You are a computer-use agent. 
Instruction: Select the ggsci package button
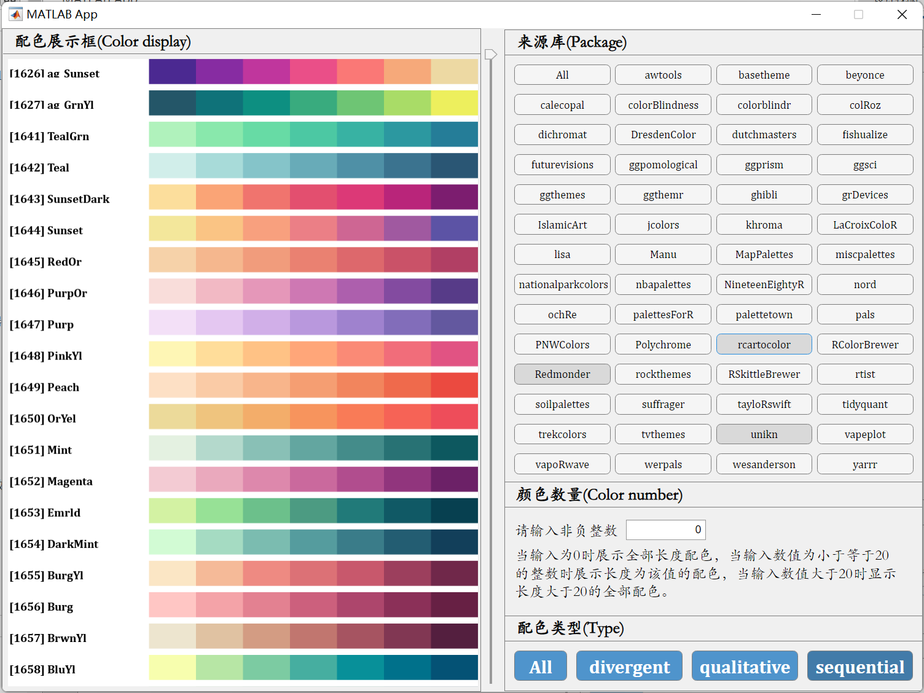865,165
